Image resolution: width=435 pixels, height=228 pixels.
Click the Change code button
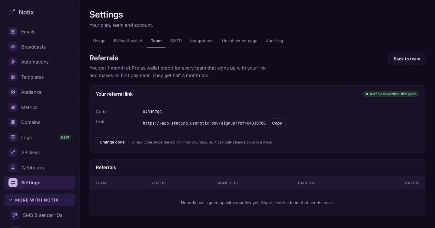point(112,142)
